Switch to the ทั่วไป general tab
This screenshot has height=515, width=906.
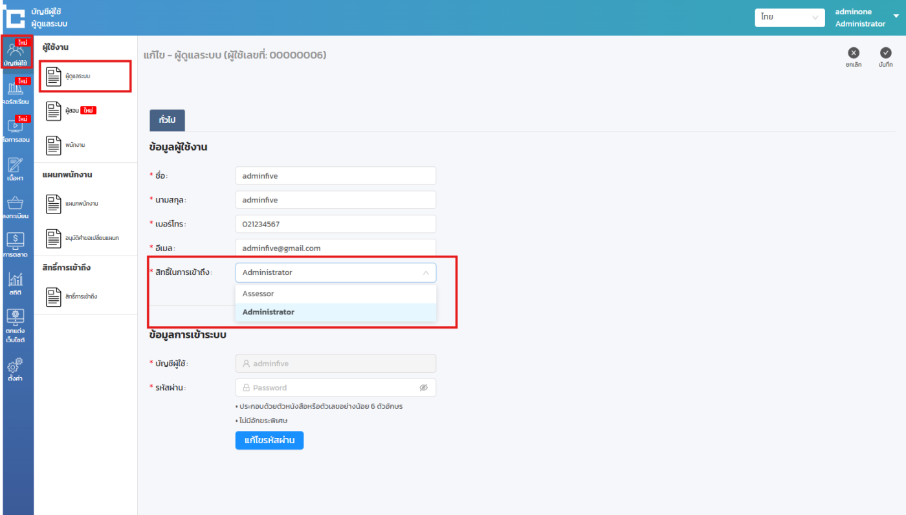(x=167, y=120)
